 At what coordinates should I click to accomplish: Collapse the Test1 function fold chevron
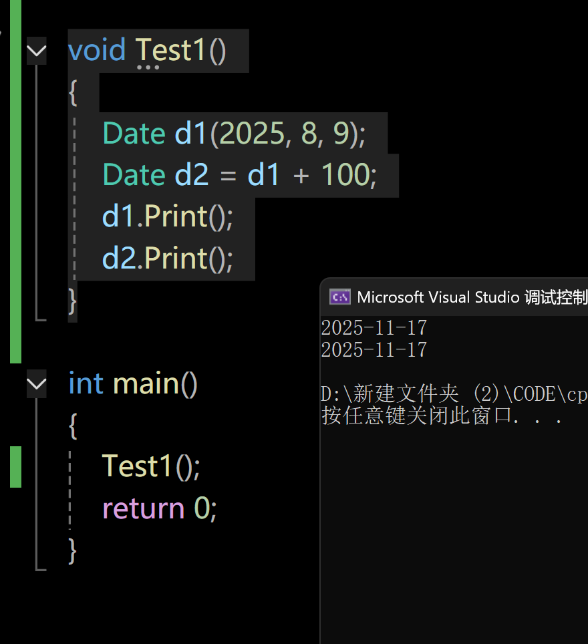[37, 51]
